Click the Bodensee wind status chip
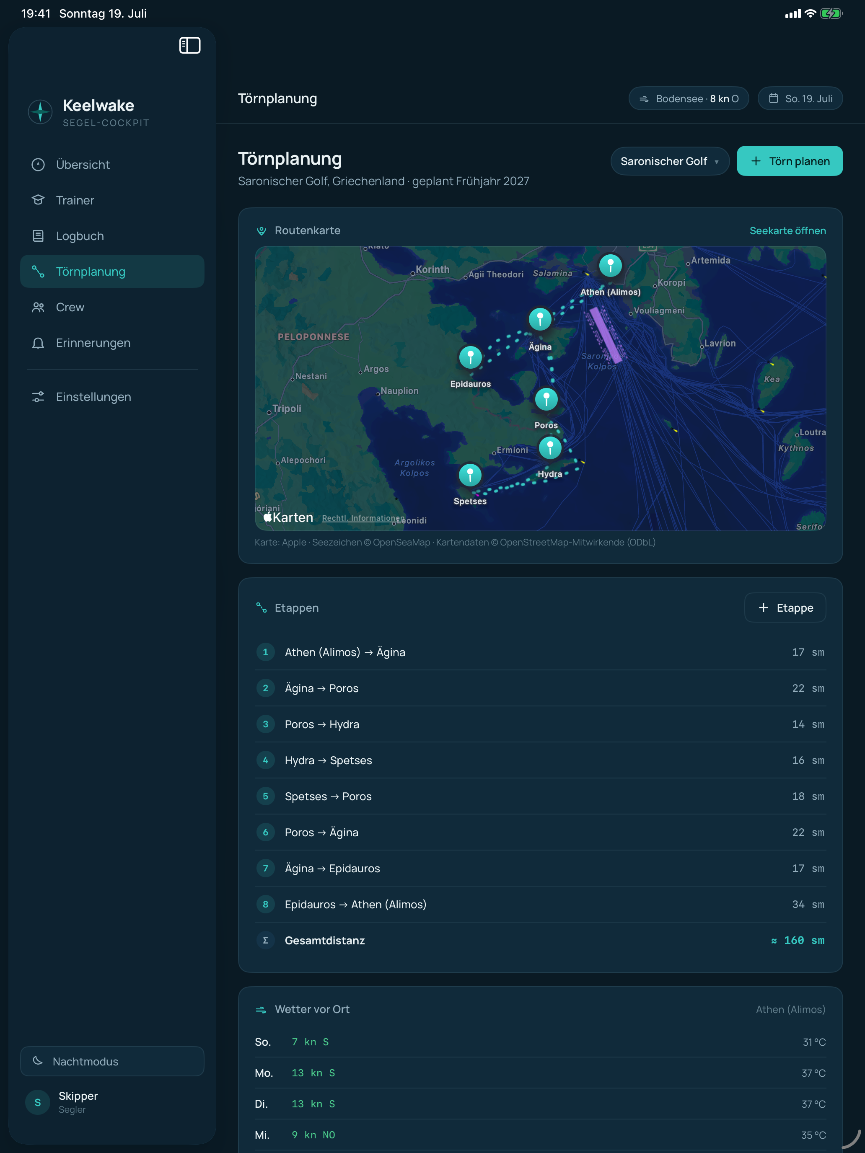This screenshot has height=1153, width=865. [x=688, y=98]
